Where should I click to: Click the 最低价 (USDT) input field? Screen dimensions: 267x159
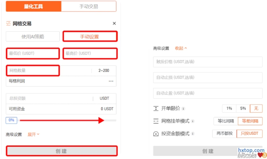[33, 53]
